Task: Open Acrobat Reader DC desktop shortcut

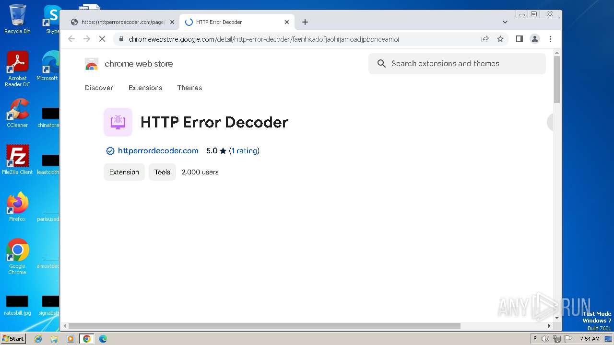Action: coord(17,69)
